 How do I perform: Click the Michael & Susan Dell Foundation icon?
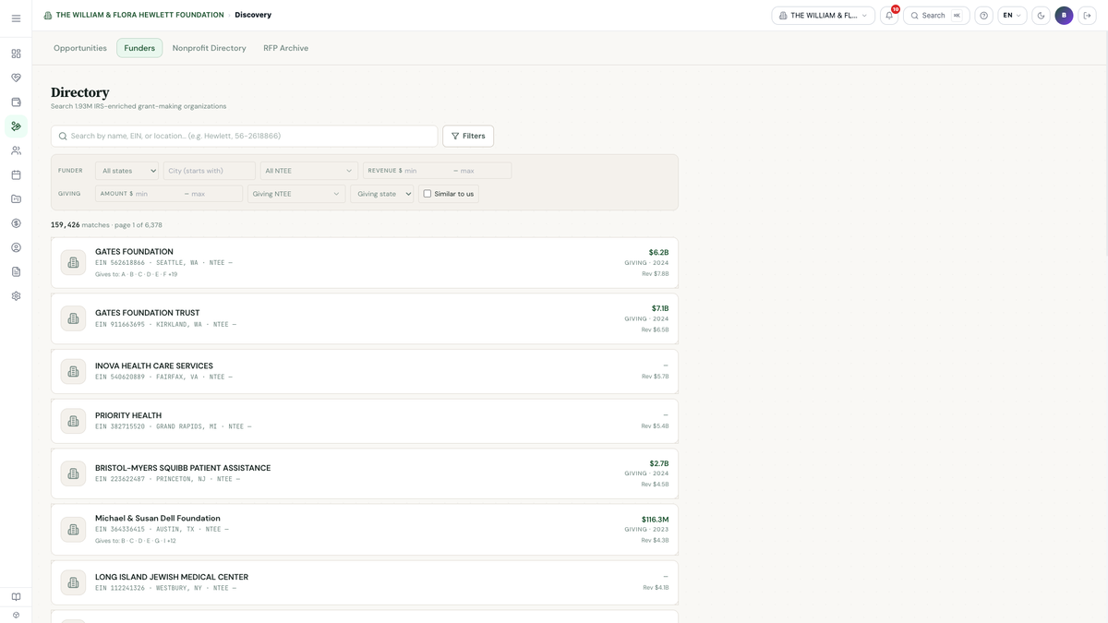click(73, 530)
